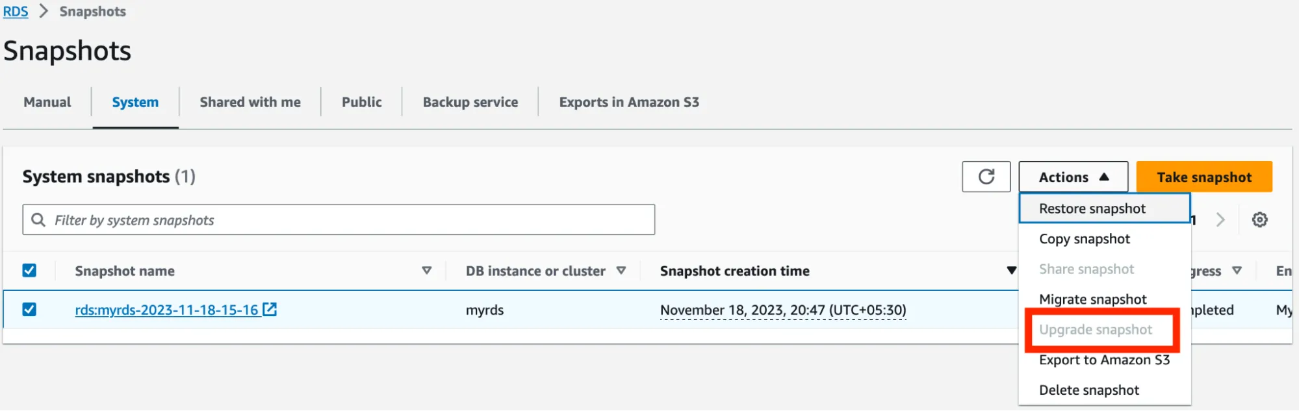
Task: Choose Delete snapshot from the Actions menu
Action: (x=1089, y=389)
